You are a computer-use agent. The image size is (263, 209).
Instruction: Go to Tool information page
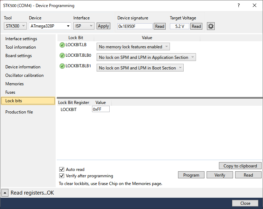pyautogui.click(x=20, y=47)
